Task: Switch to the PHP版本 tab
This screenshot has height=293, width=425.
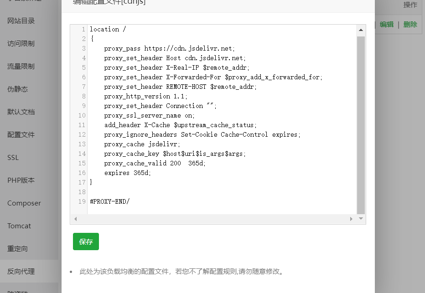Action: (21, 180)
